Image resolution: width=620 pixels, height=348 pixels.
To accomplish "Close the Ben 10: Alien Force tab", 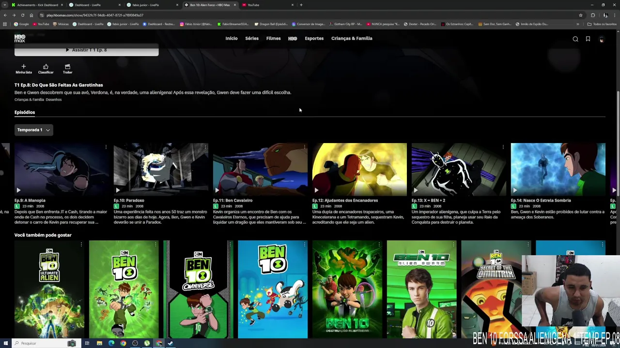I will (x=235, y=5).
